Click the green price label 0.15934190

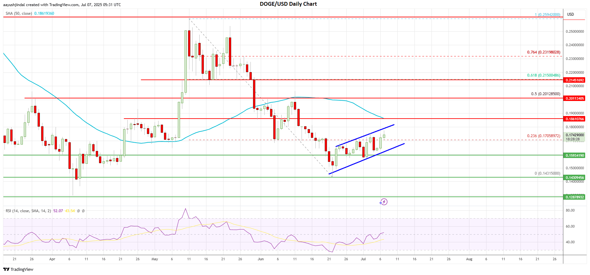click(575, 155)
